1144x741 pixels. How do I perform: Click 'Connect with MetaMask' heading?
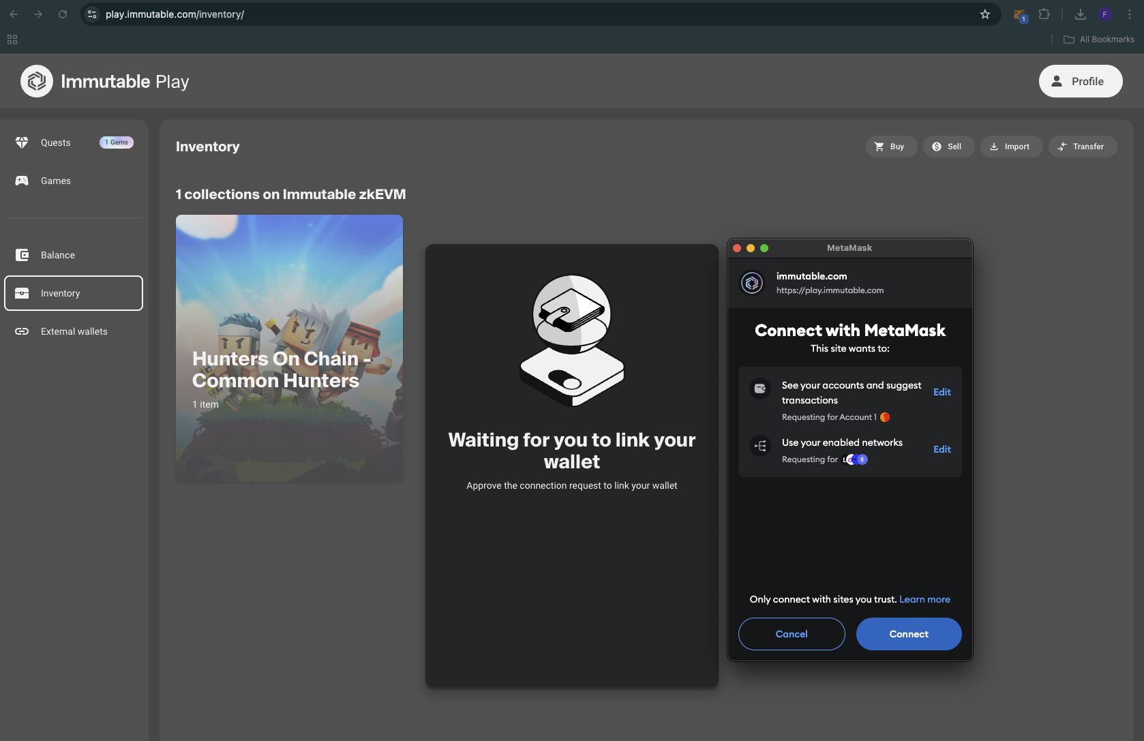(x=850, y=331)
